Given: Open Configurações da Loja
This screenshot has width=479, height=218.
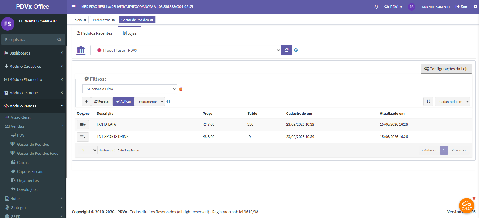Looking at the screenshot, I should (x=446, y=69).
